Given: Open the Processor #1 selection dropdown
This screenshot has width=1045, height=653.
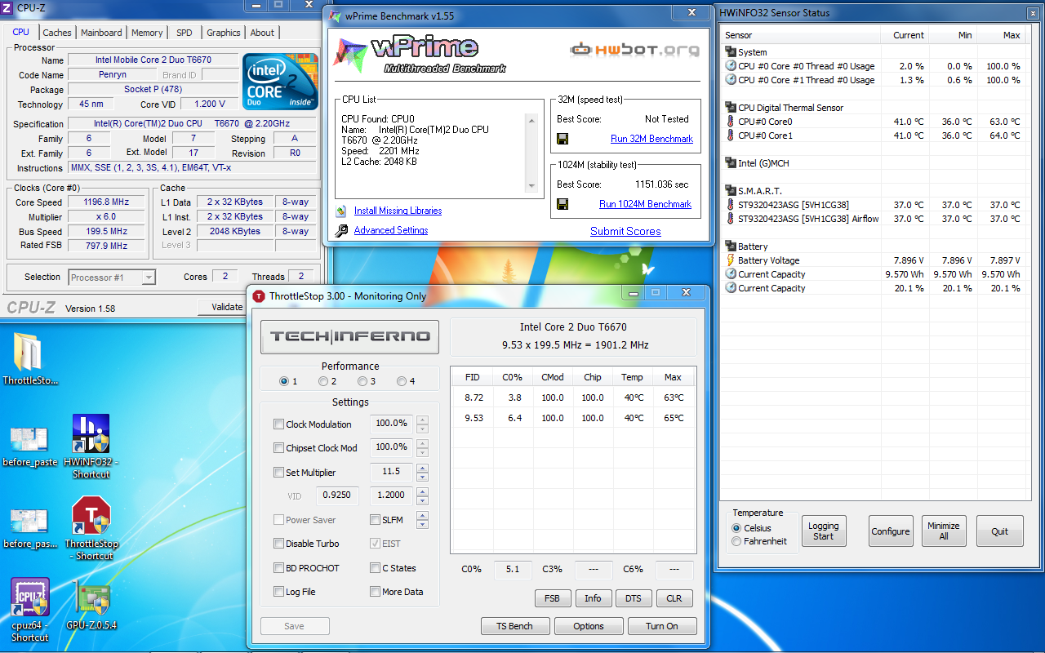Looking at the screenshot, I should click(x=112, y=278).
